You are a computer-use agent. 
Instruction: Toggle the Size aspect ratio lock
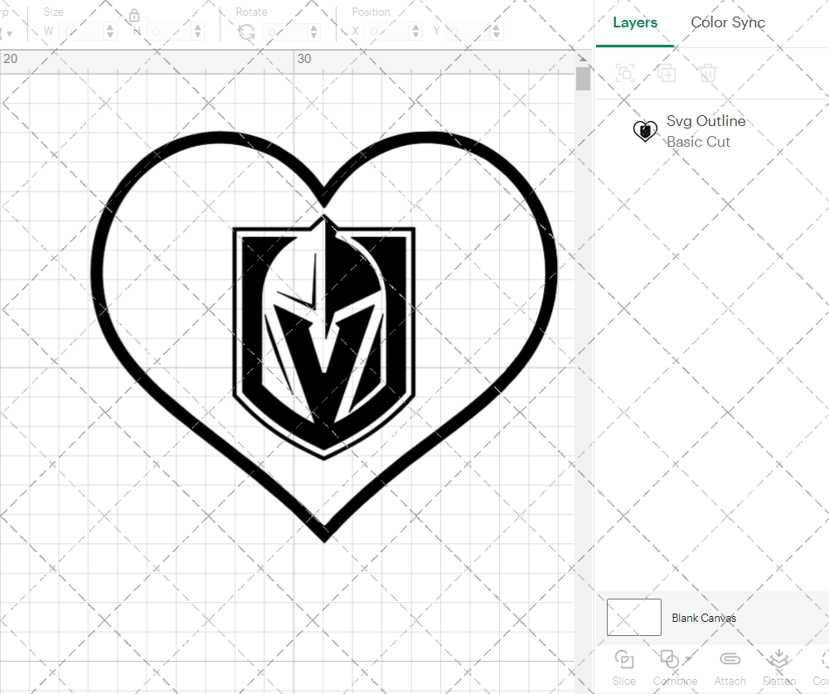(134, 14)
